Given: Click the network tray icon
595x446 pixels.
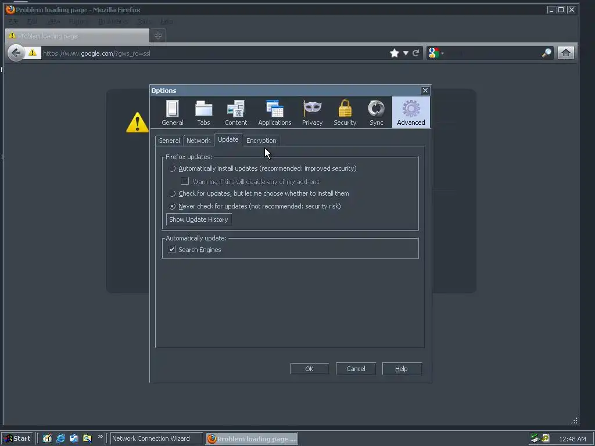Looking at the screenshot, I should [535, 438].
